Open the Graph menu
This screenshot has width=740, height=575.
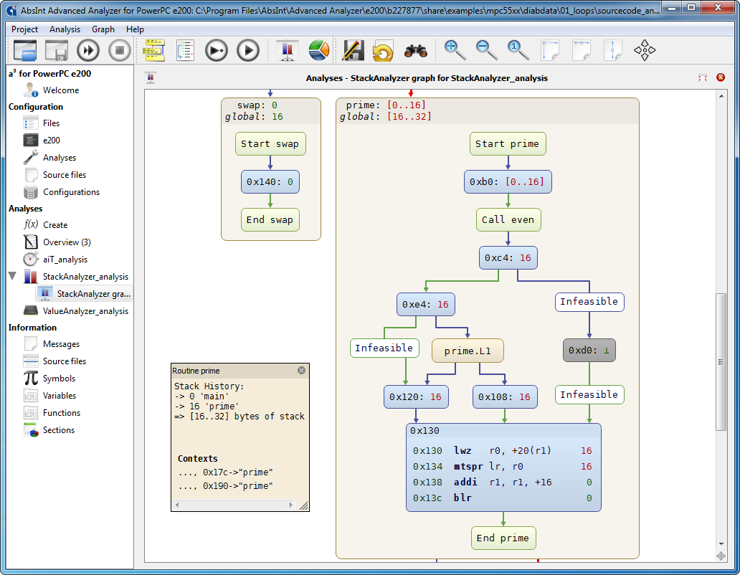pos(103,29)
